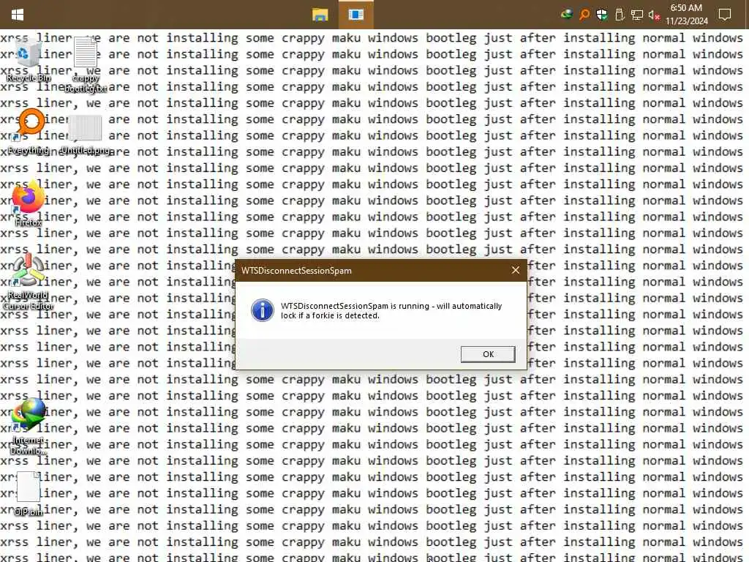Open the Recycle Bin desktop icon
This screenshot has width=749, height=562.
pos(29,60)
